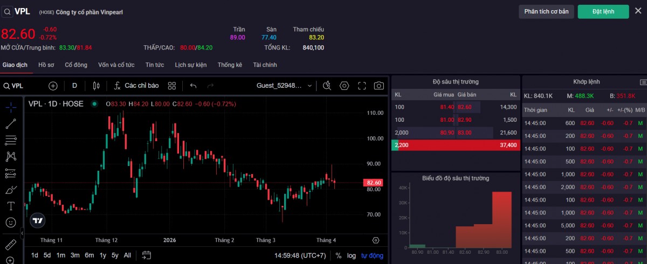This screenshot has height=264, width=647.
Task: Enter fullscreen chart mode
Action: 362,86
